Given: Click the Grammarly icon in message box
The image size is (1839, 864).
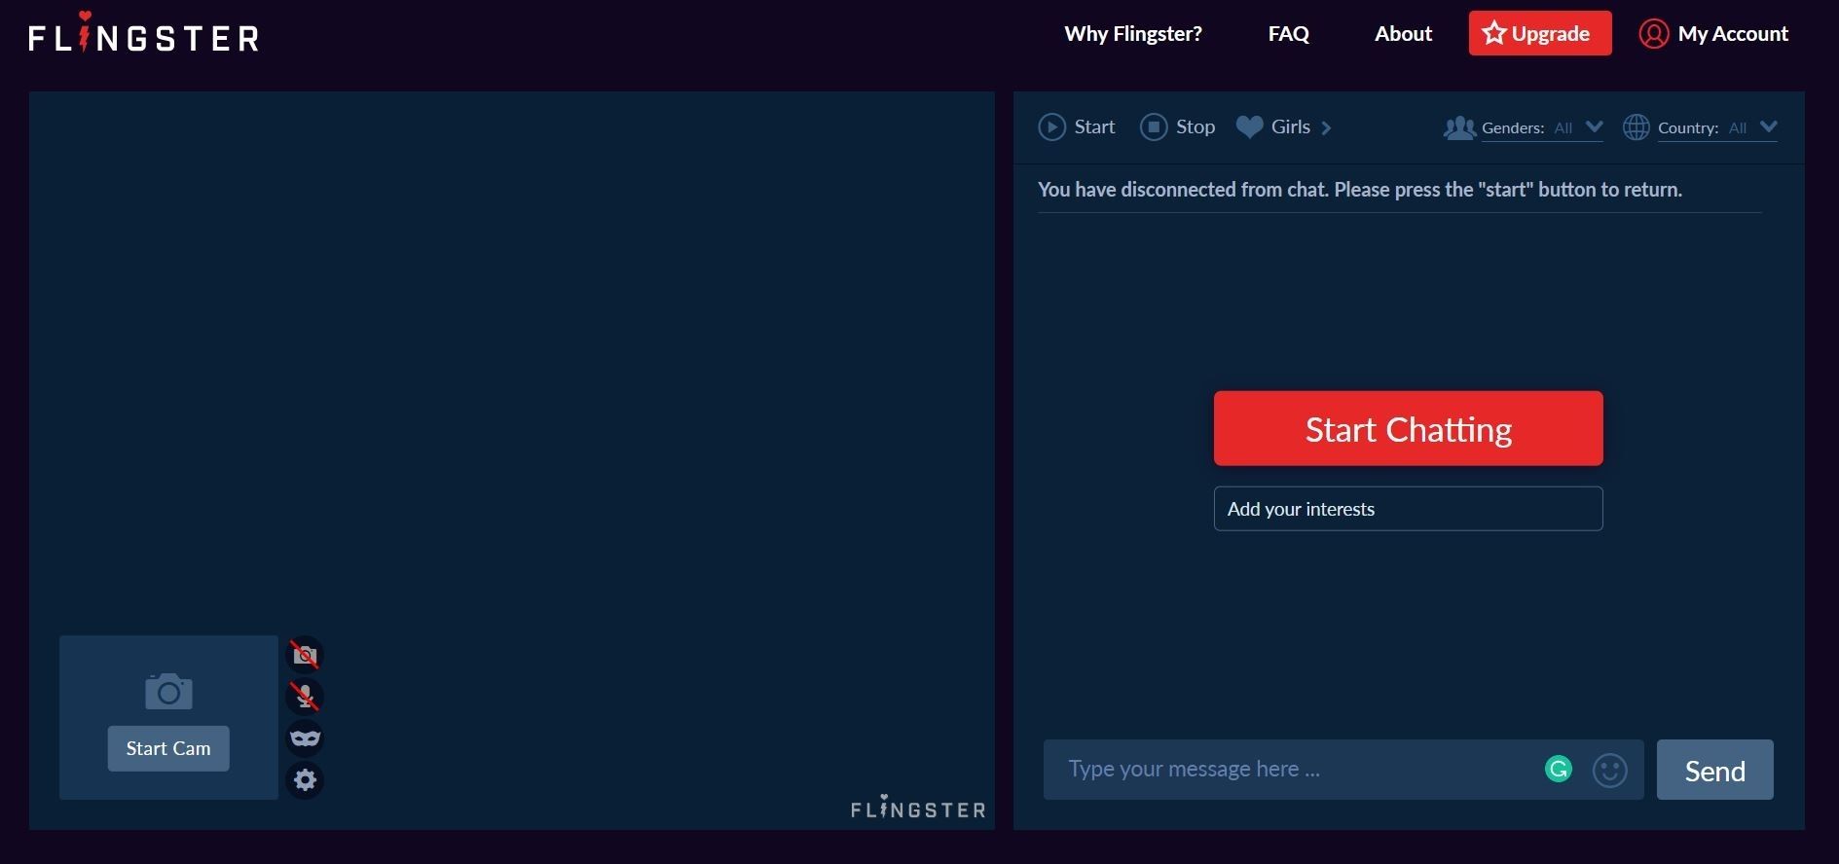Looking at the screenshot, I should coord(1558,770).
